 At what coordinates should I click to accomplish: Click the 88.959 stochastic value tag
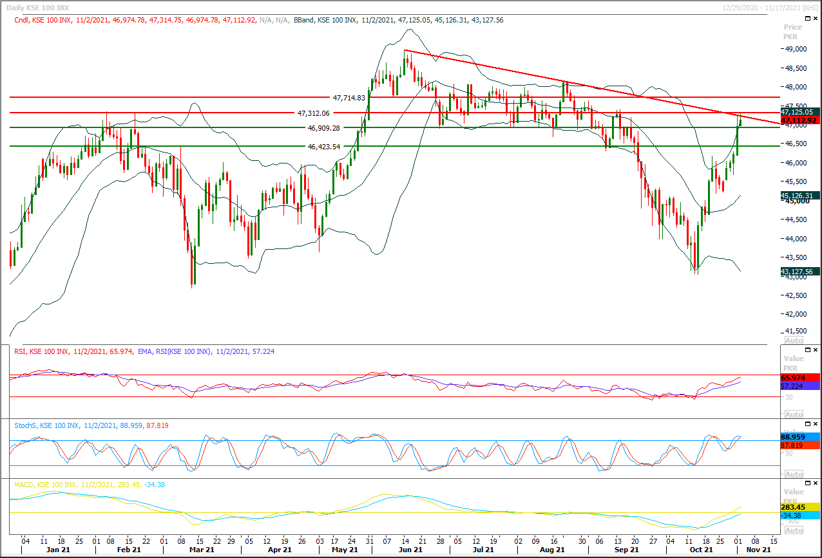click(x=799, y=436)
